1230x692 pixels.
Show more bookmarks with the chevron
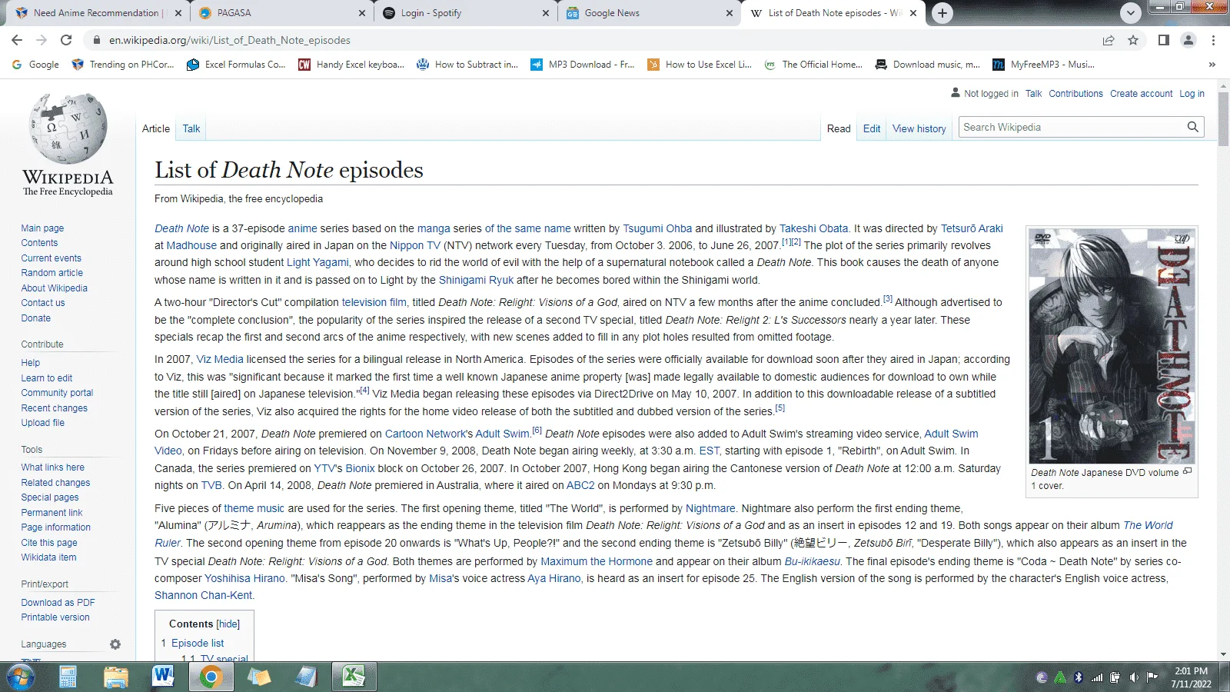pyautogui.click(x=1212, y=65)
